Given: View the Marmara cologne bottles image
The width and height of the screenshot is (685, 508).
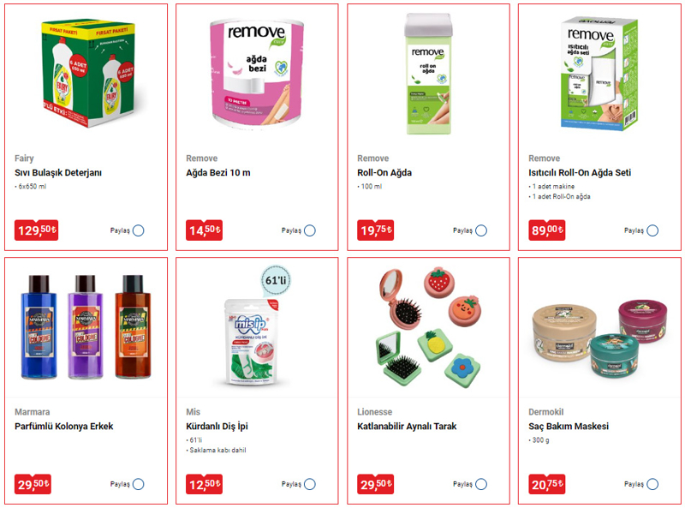Looking at the screenshot, I should 86,326.
